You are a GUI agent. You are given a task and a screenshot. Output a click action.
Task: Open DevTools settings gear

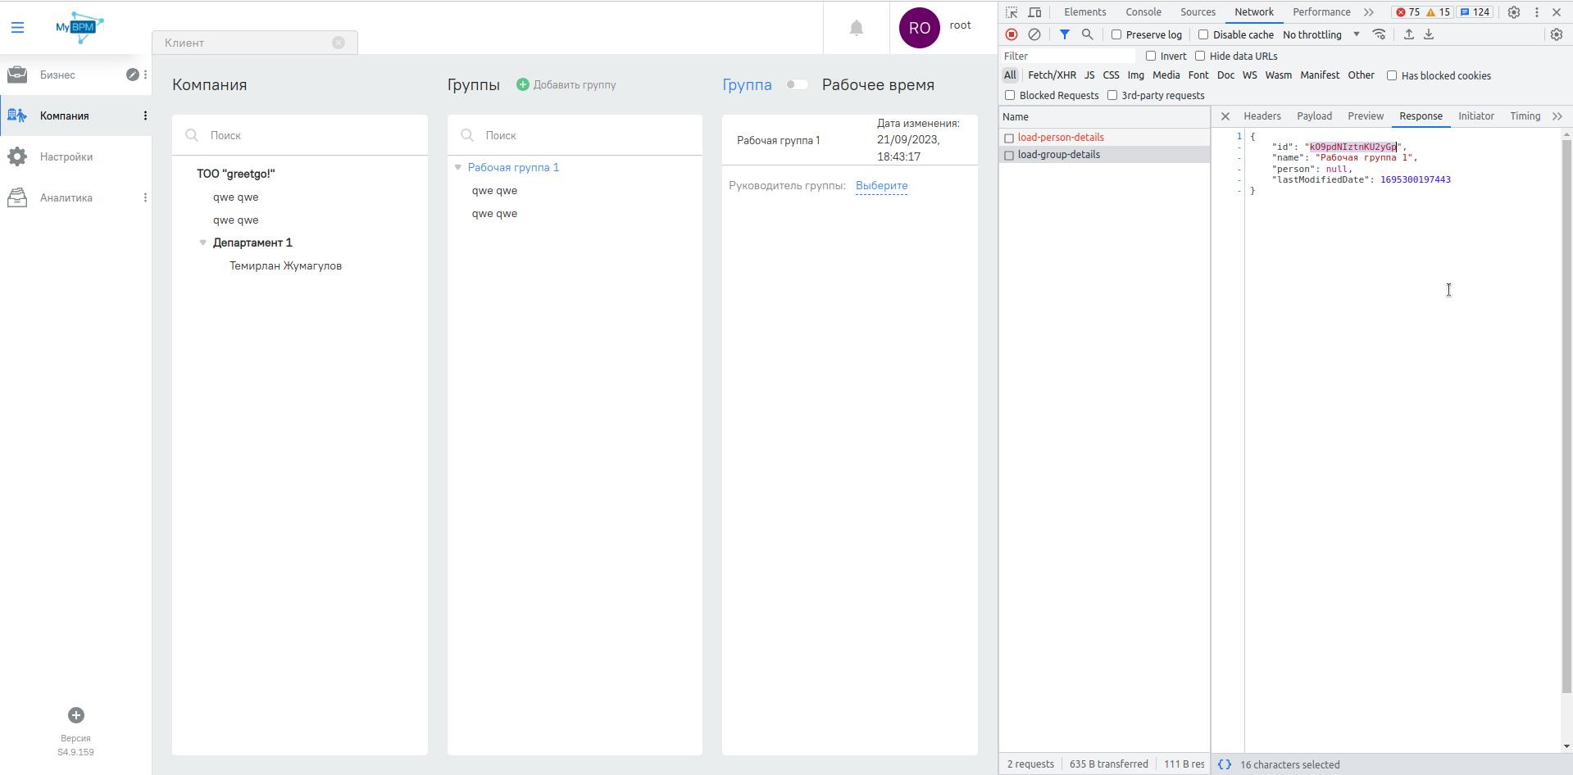click(x=1513, y=12)
